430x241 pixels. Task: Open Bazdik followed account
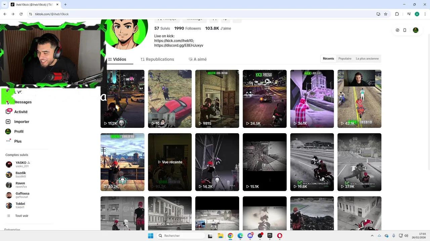point(20,175)
